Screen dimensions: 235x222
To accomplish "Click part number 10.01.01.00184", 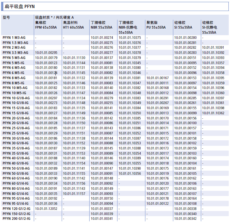I will tap(46, 118).
